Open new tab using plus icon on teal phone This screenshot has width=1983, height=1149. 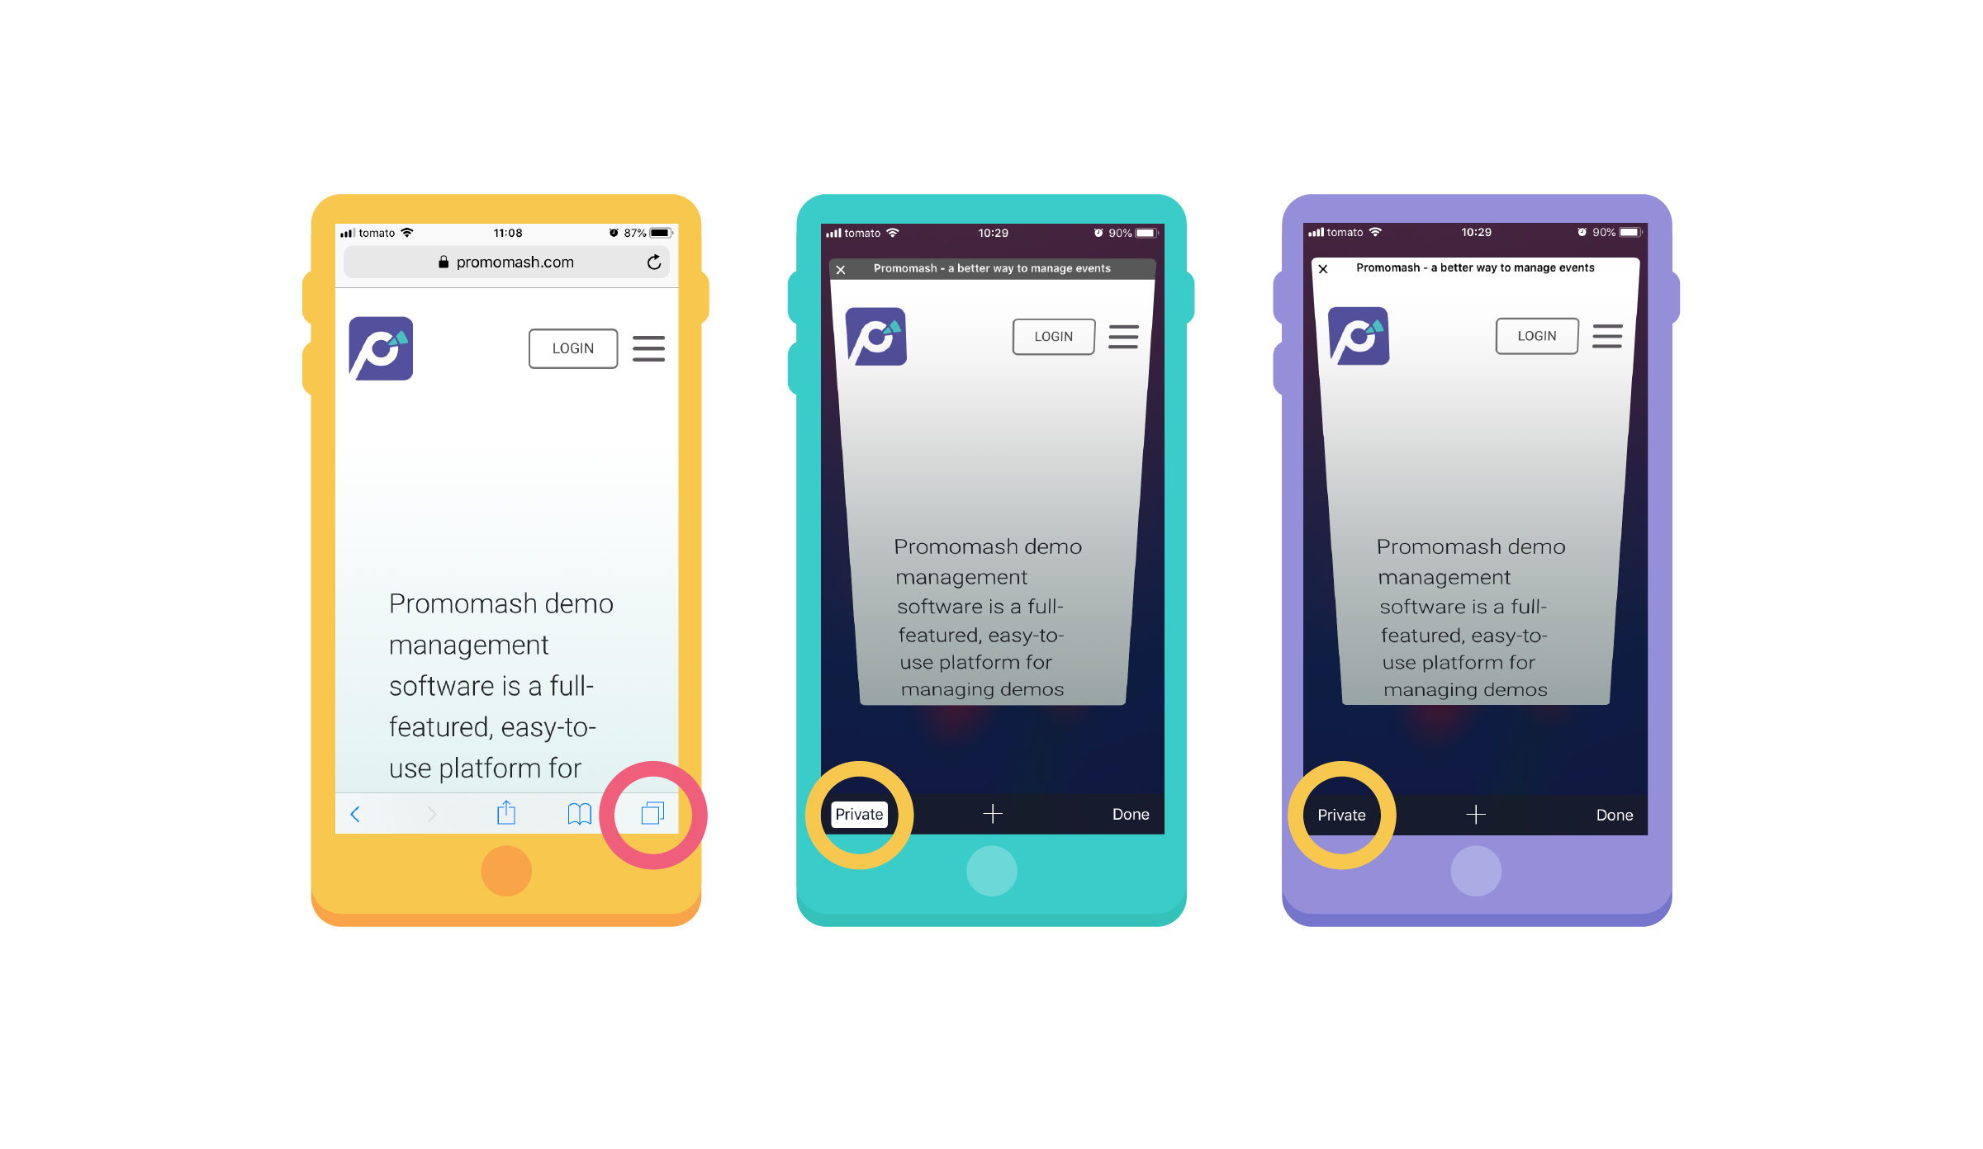[x=991, y=814]
